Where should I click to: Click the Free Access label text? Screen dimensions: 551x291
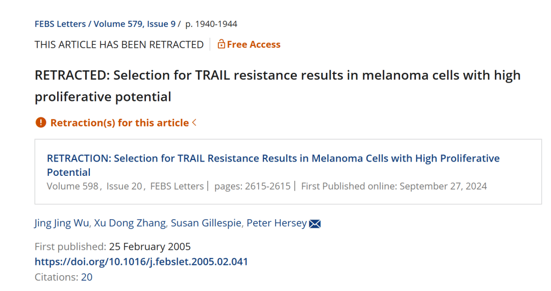254,44
